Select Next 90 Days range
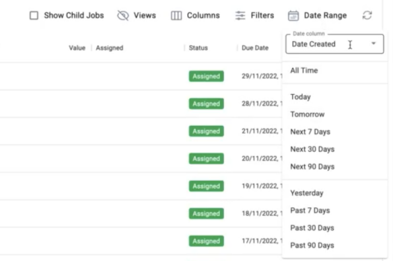 click(312, 167)
